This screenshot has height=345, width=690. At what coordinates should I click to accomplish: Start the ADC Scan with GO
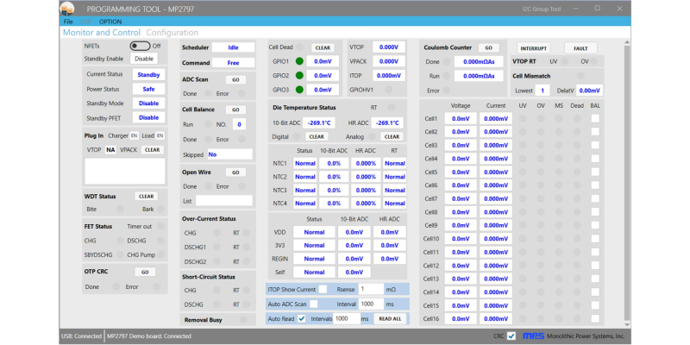point(235,79)
